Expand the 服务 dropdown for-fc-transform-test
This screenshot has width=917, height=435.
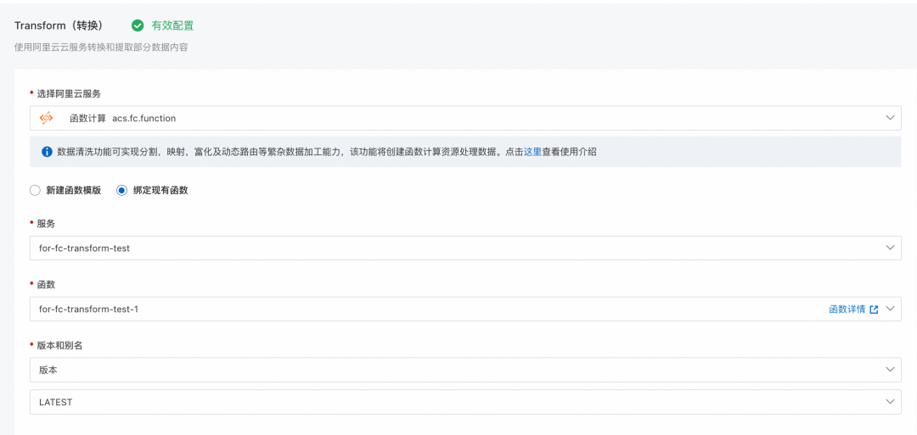[465, 248]
